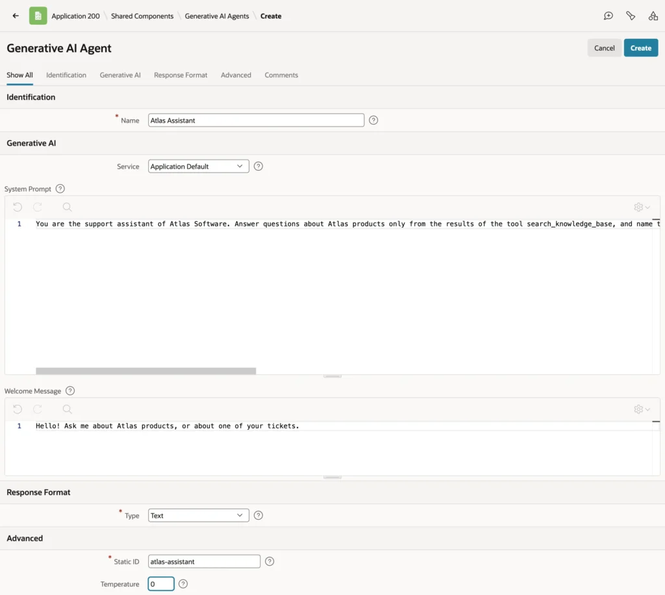Click the back arrow icon
Viewport: 665px width, 595px height.
click(x=16, y=16)
